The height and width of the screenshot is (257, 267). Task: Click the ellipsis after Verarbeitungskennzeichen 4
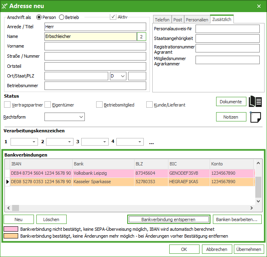pos(151,142)
